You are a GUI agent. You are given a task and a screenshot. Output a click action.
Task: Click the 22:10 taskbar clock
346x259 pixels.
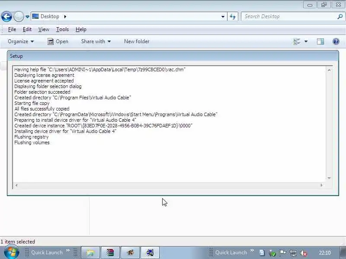[325, 253]
